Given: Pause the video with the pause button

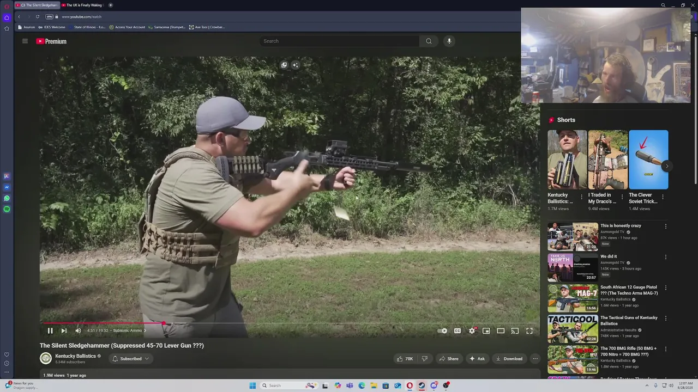Looking at the screenshot, I should (50, 330).
